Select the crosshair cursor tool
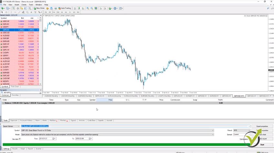 tap(6, 12)
